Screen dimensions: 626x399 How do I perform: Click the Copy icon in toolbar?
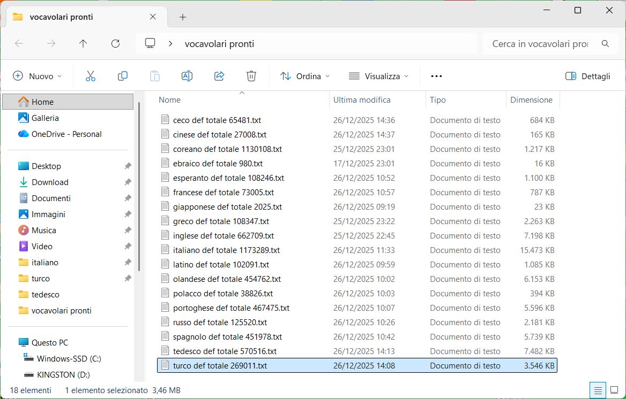click(x=122, y=76)
